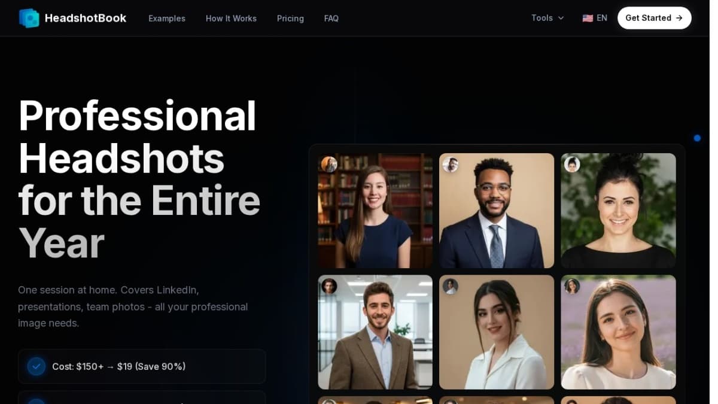Screen dimensions: 718x404
Task: Open the EN language selector
Action: coord(595,18)
